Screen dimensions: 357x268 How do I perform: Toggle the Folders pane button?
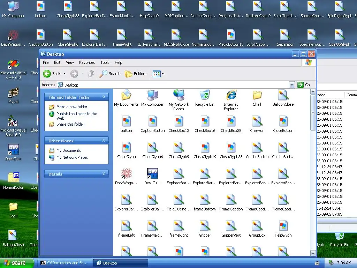click(136, 74)
